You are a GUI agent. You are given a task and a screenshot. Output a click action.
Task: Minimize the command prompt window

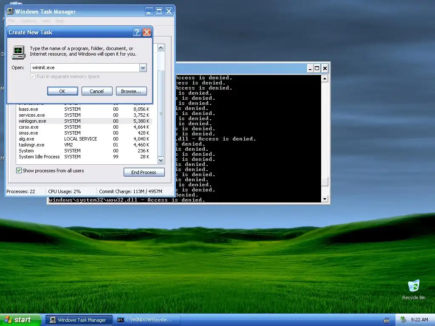pos(310,68)
